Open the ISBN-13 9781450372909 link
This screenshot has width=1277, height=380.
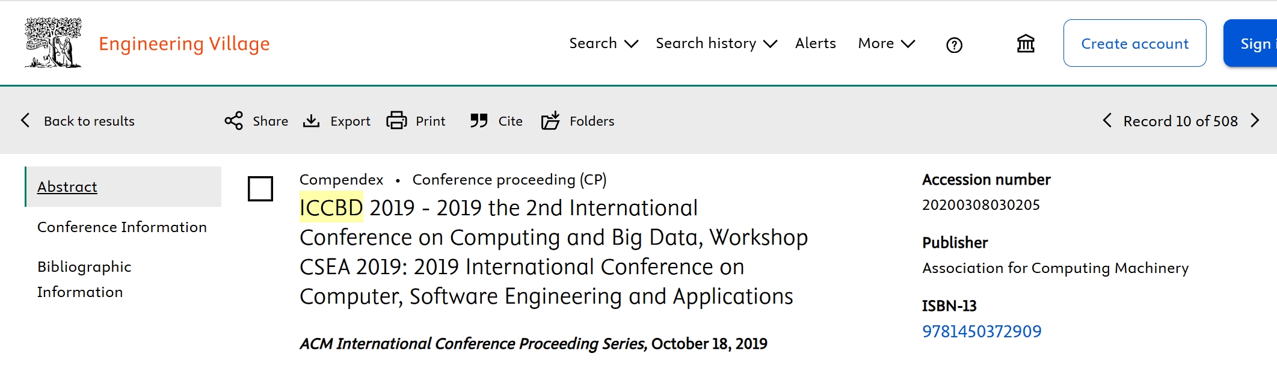click(982, 331)
